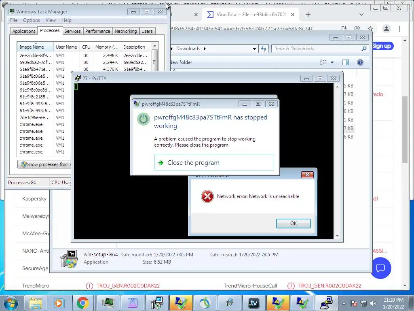
Task: Select process 5909d5a2-7df... in list
Action: coord(36,62)
